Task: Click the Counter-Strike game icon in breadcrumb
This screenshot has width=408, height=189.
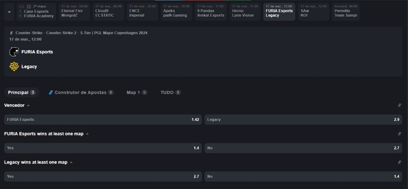Action: click(x=11, y=33)
